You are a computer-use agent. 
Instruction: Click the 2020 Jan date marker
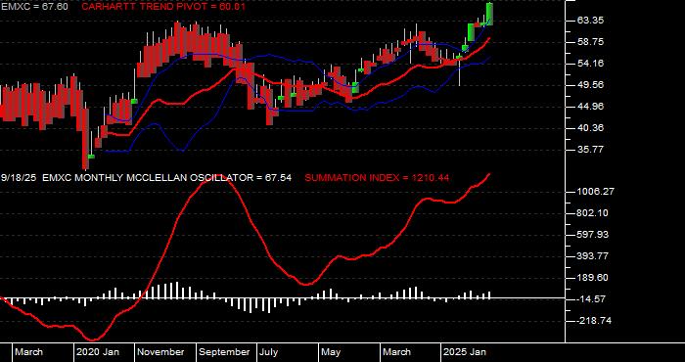point(98,352)
